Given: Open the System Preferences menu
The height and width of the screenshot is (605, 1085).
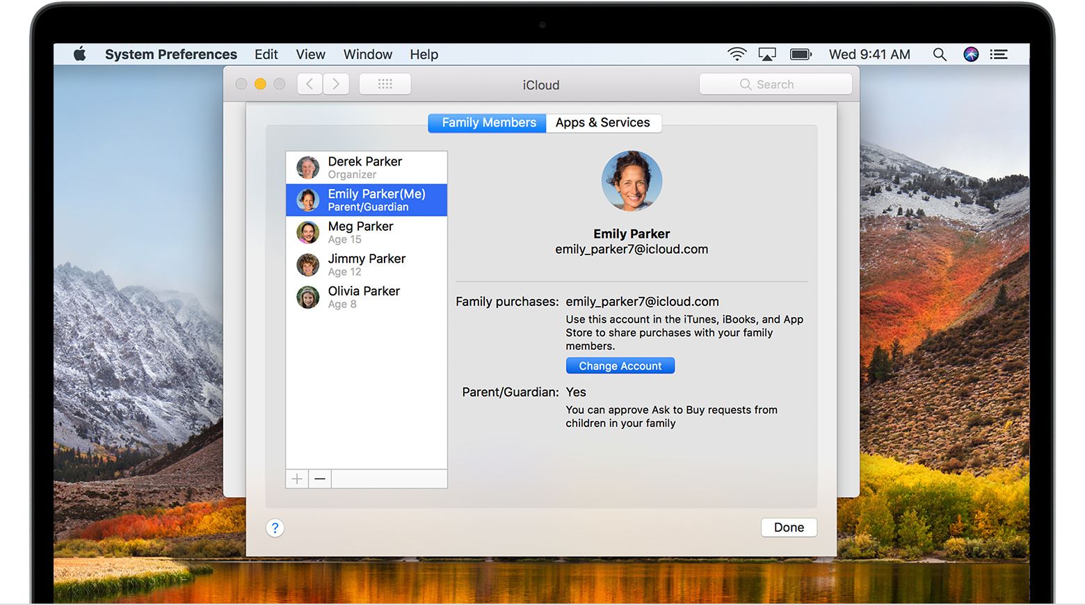Looking at the screenshot, I should coord(171,54).
